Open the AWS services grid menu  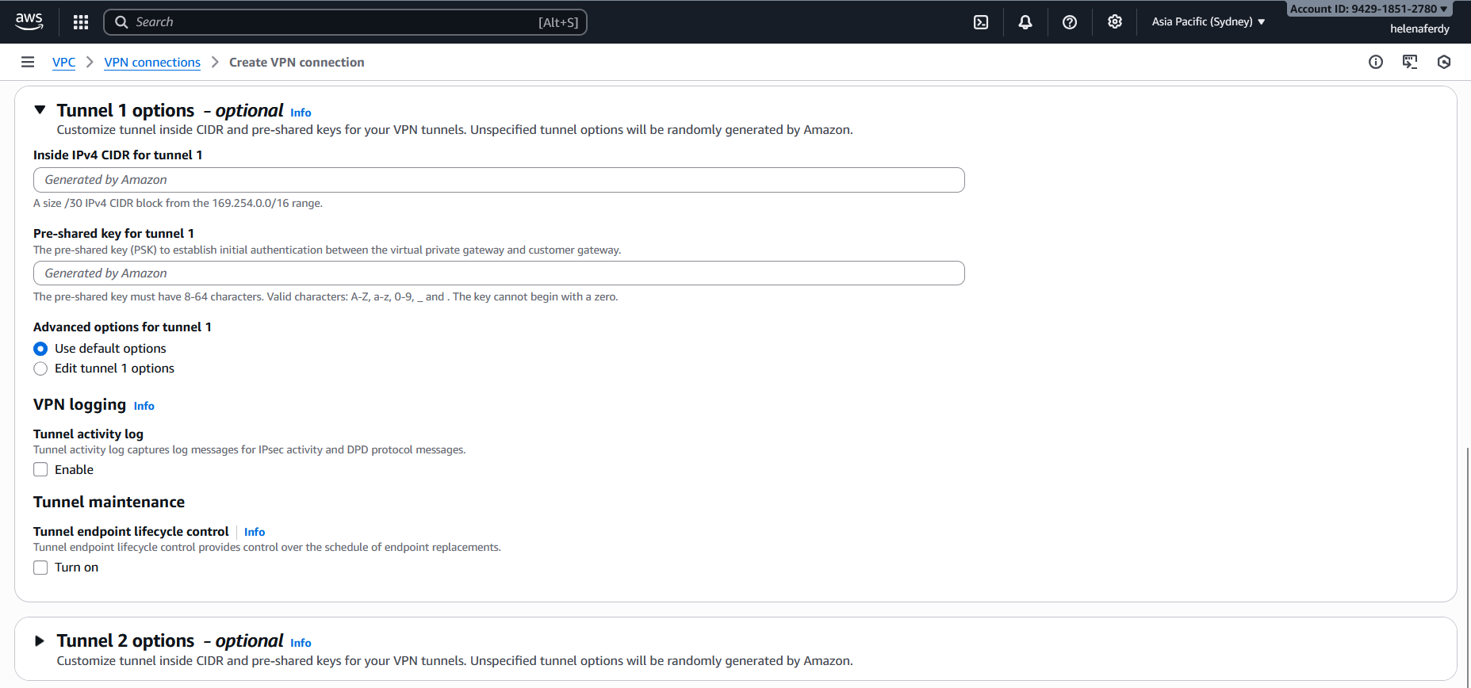[81, 22]
